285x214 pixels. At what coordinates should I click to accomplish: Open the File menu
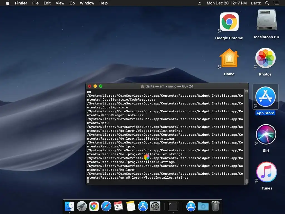tap(35, 3)
